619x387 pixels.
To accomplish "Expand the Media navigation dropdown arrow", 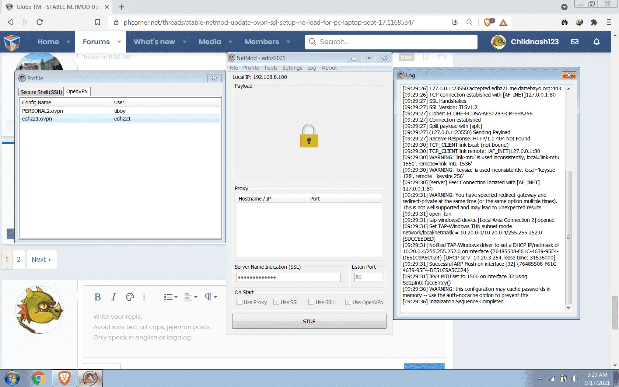I will tap(230, 42).
